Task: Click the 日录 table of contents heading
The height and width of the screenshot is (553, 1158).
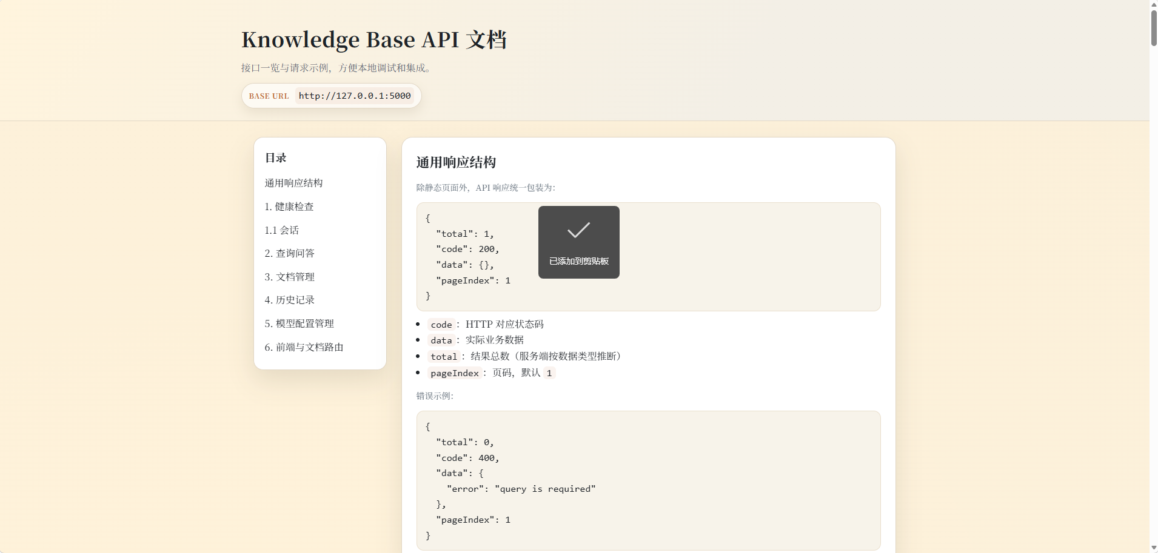Action: [x=275, y=157]
